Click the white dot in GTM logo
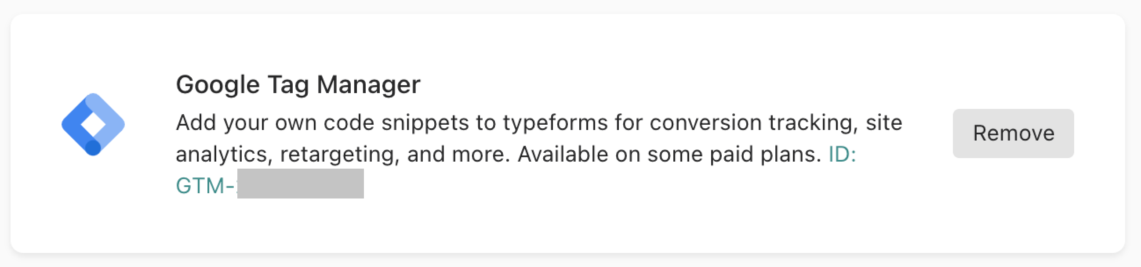Screen dimensions: 1141x267 93,124
